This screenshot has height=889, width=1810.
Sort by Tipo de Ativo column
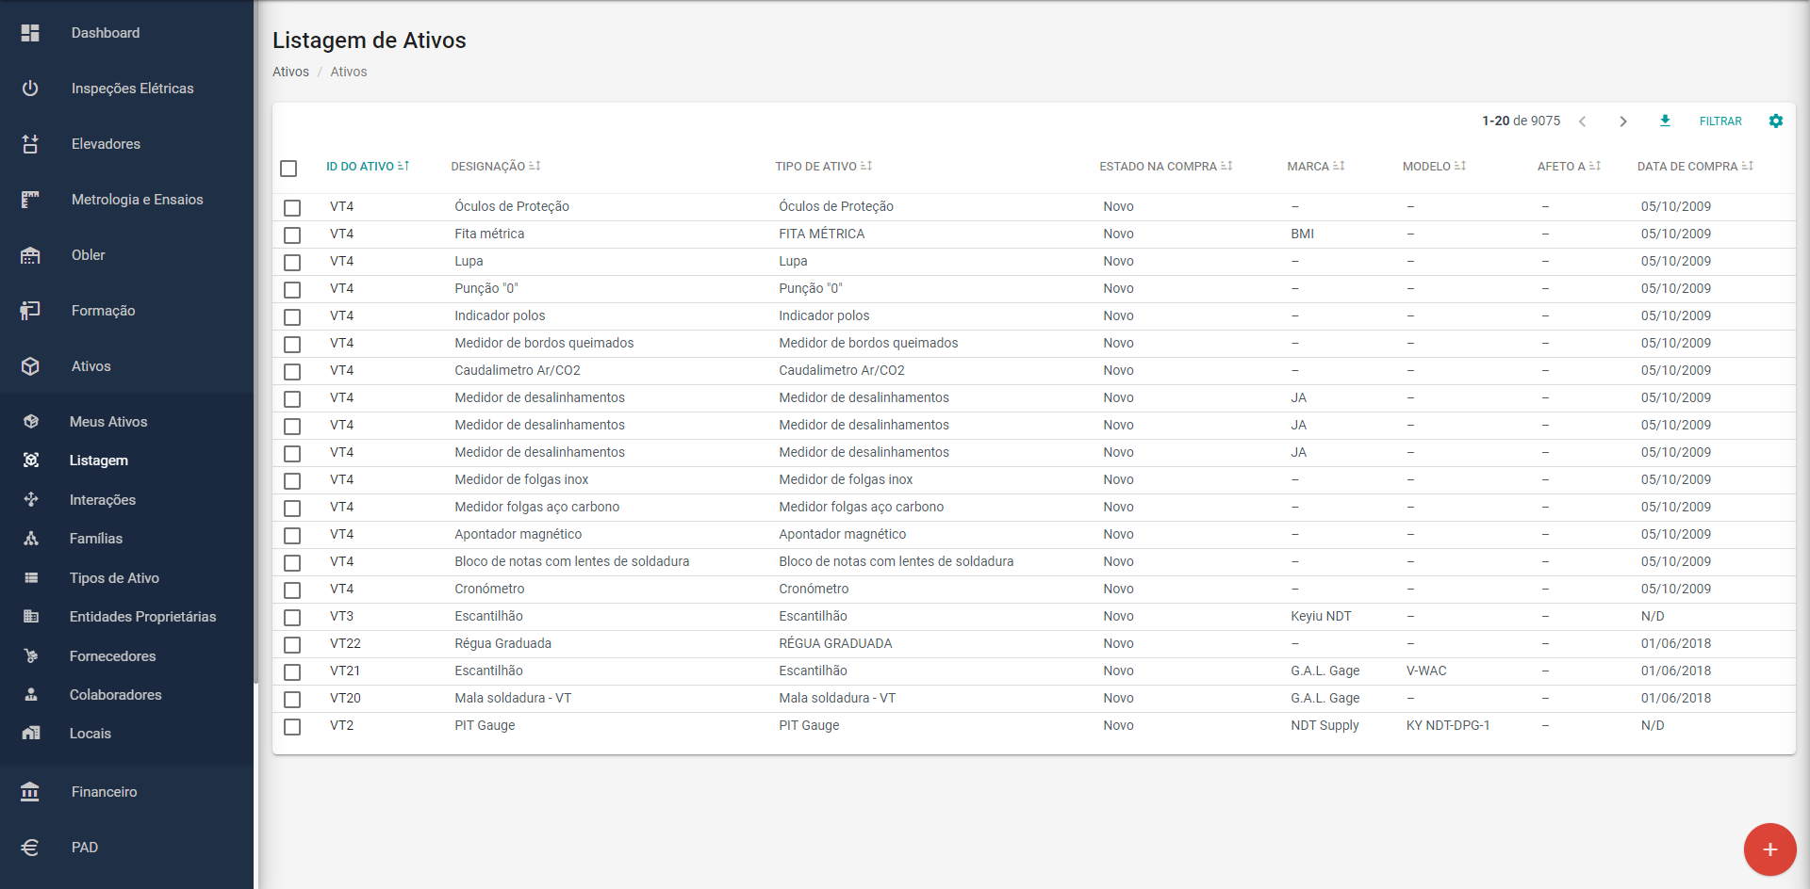[x=824, y=167]
